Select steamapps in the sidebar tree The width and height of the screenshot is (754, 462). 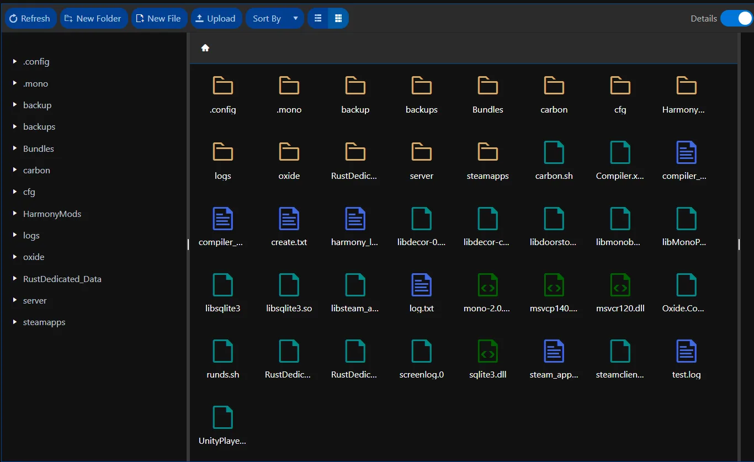click(44, 322)
